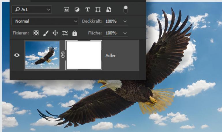Filter layers by smart object icon
The height and width of the screenshot is (132, 222).
tap(109, 9)
